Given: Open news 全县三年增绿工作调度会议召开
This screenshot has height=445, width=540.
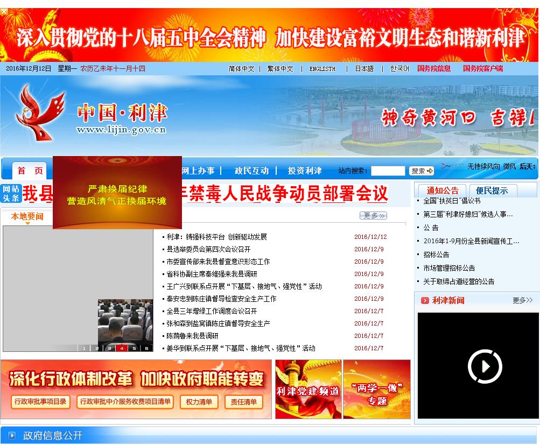Looking at the screenshot, I should [212, 311].
